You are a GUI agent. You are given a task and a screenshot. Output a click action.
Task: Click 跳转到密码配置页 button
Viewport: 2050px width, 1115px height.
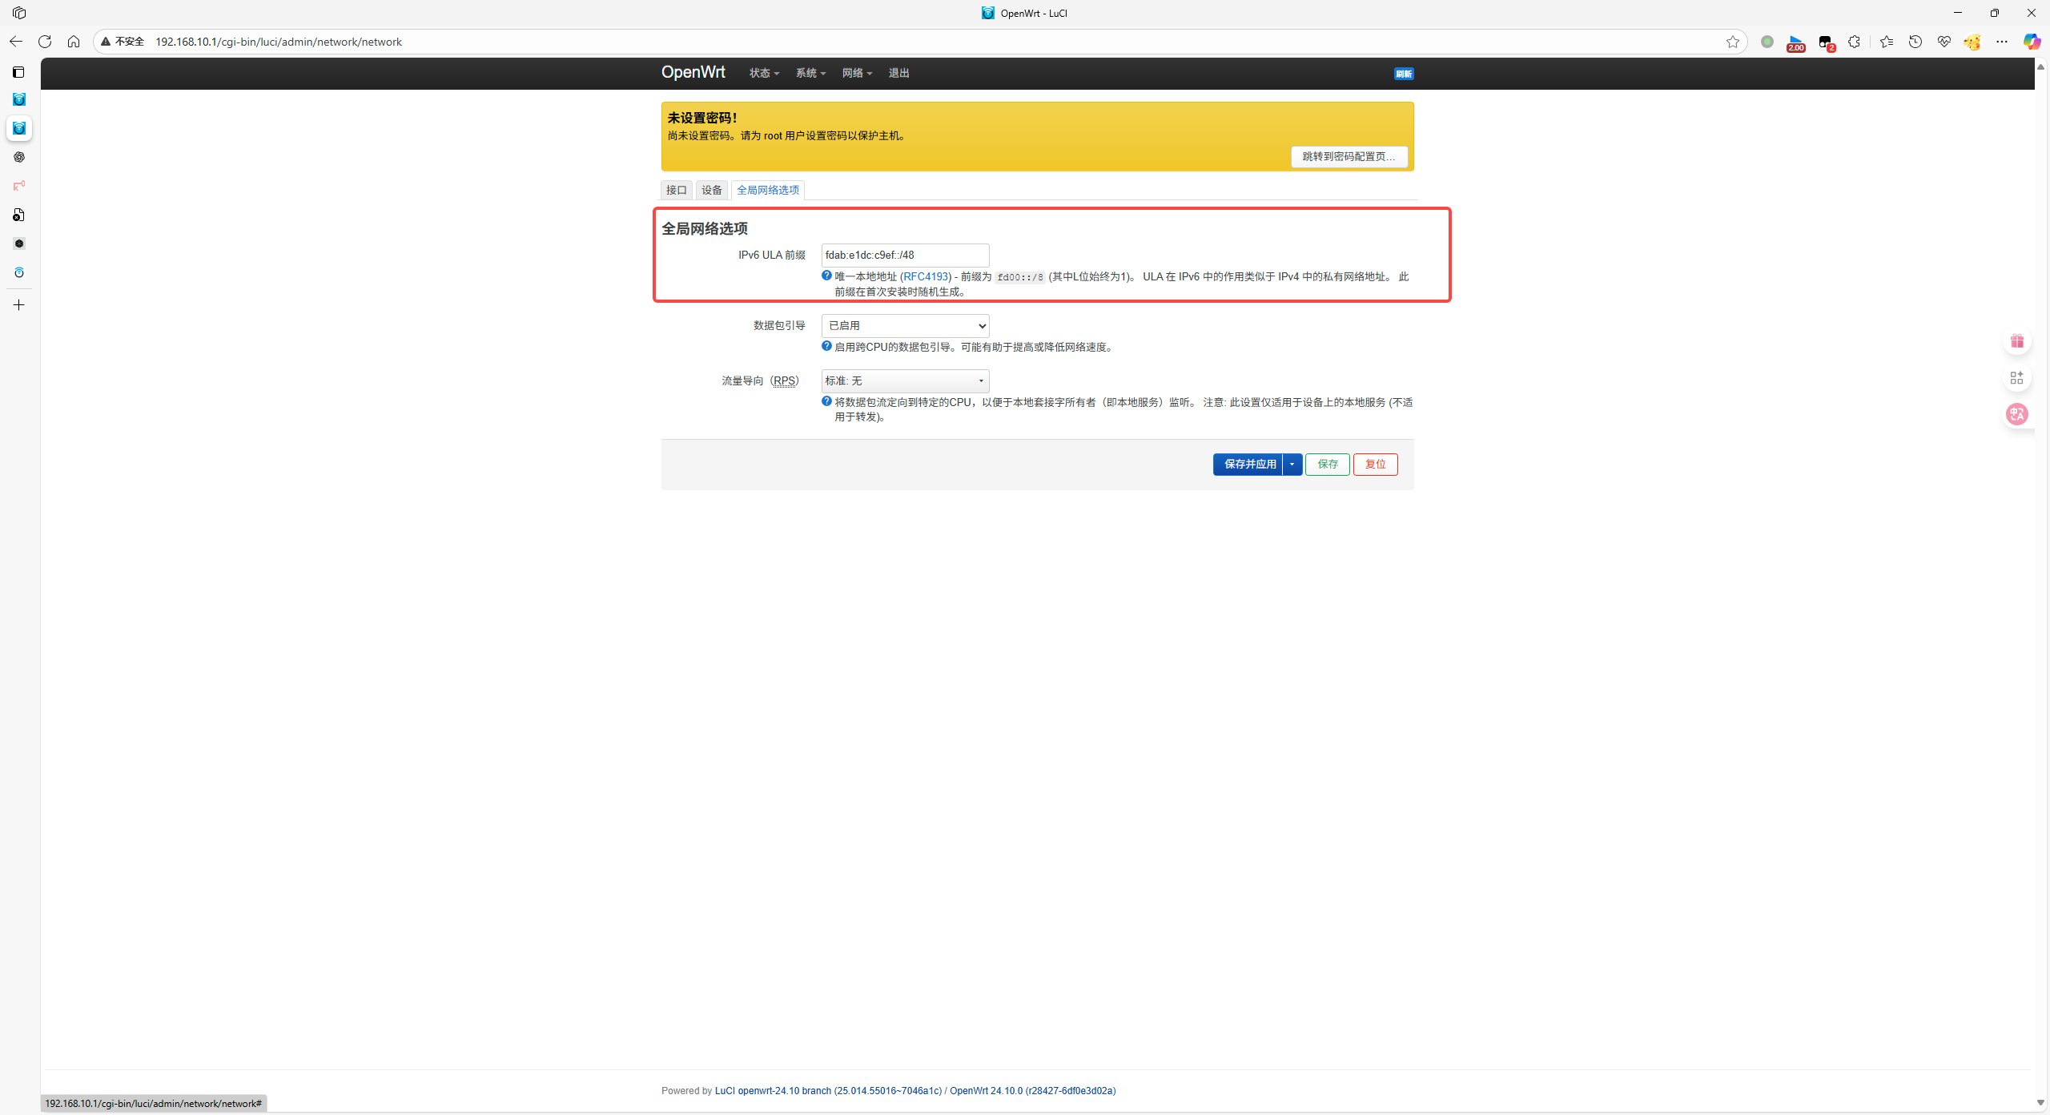pos(1349,156)
